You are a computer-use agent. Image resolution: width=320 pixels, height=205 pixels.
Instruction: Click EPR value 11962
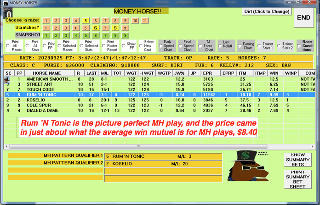(209, 95)
